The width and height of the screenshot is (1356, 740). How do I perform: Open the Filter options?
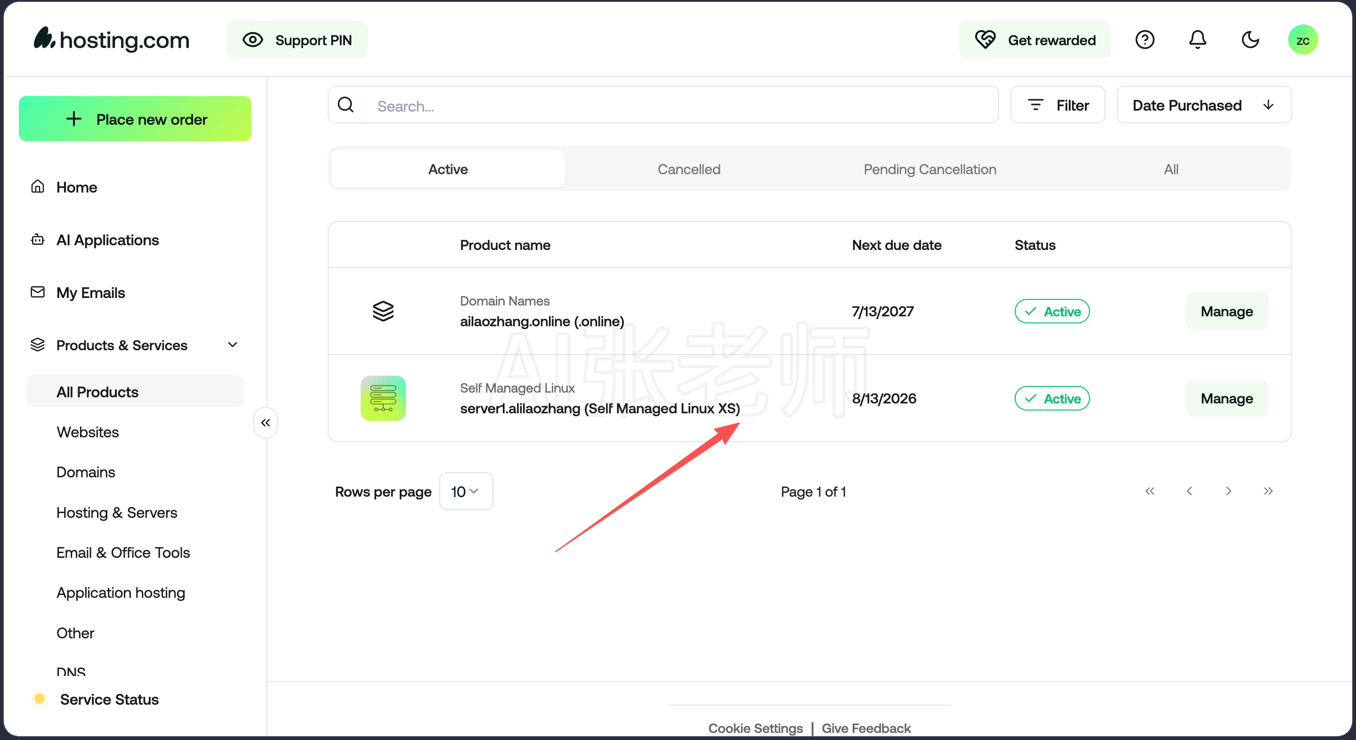(1058, 105)
